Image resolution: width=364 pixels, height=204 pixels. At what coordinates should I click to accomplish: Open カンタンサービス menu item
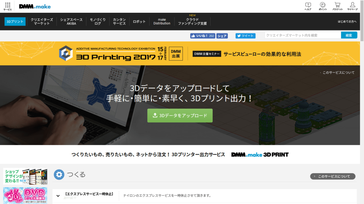point(119,22)
